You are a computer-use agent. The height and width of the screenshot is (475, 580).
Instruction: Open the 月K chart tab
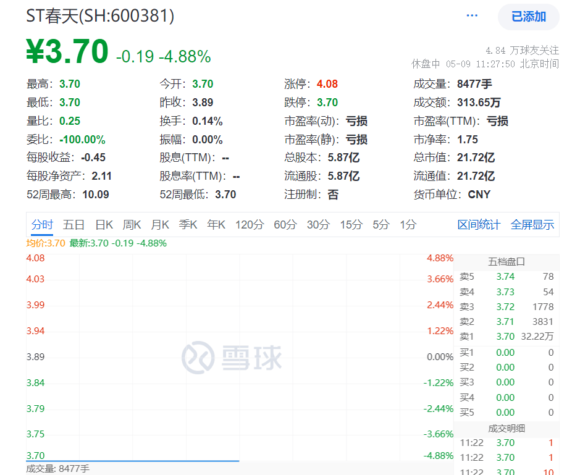point(160,225)
